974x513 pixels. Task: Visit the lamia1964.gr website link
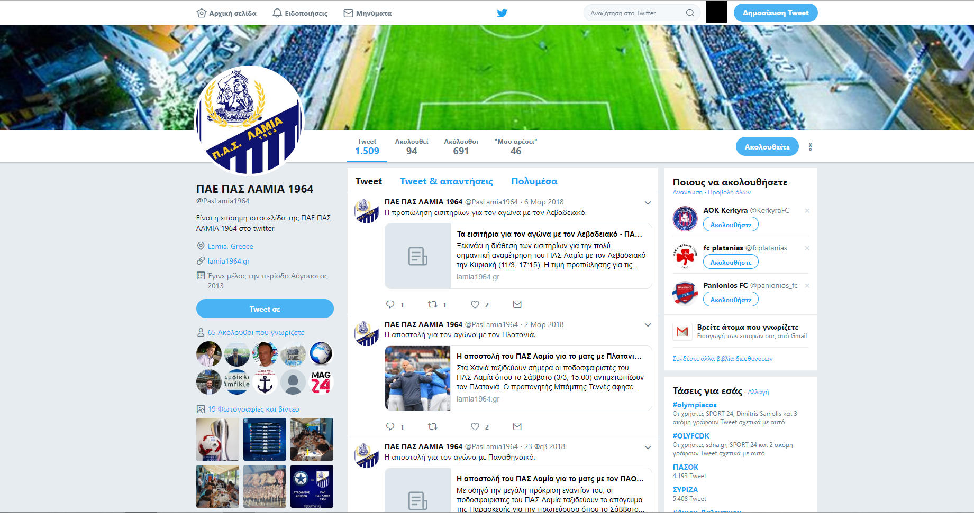[x=229, y=261]
